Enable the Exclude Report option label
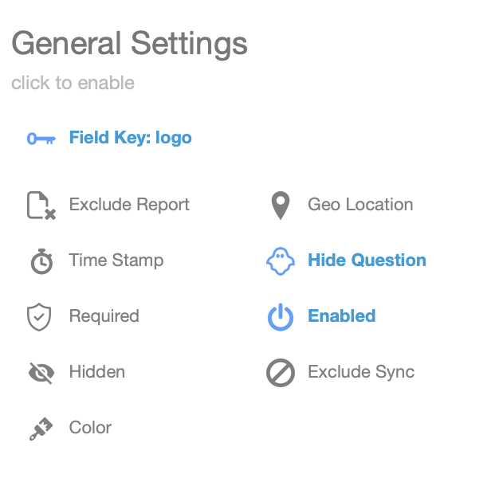The height and width of the screenshot is (478, 499). [129, 205]
